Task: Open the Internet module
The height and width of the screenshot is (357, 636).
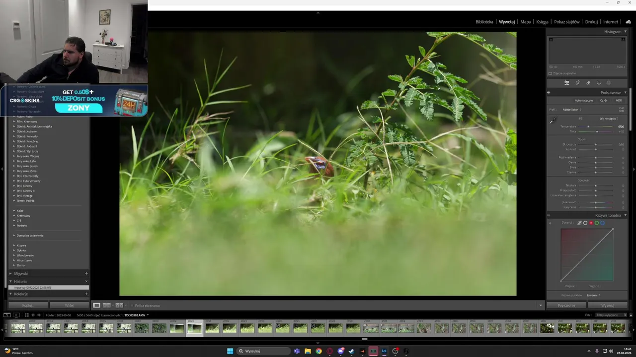Action: tap(610, 22)
